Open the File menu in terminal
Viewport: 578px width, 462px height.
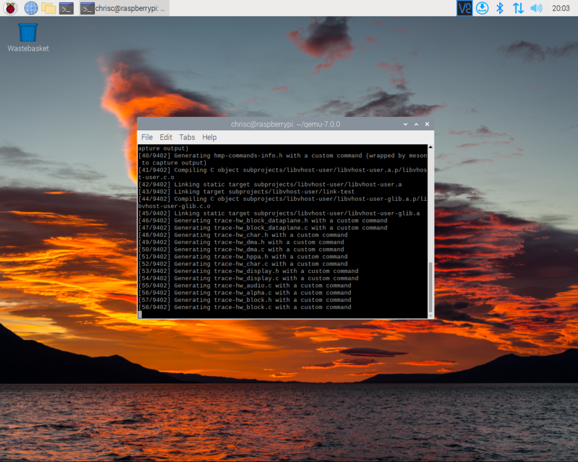[147, 137]
